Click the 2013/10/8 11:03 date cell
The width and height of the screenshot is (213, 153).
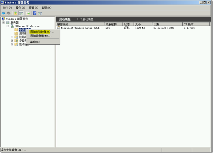pos(164,28)
